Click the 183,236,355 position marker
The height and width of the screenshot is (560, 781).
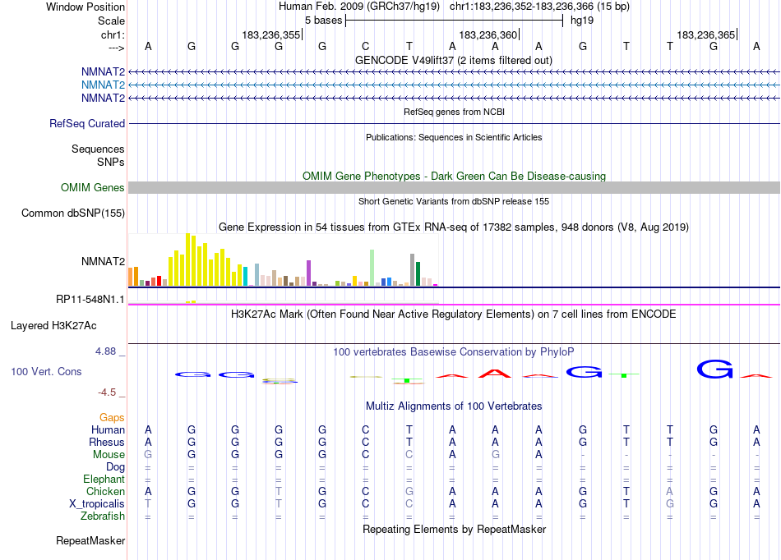point(272,34)
